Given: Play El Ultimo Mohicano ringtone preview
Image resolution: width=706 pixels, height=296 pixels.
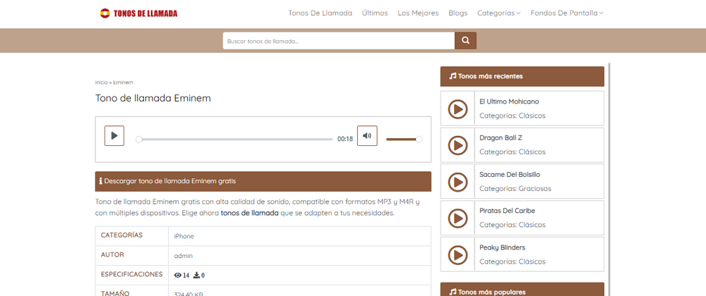Looking at the screenshot, I should [457, 109].
